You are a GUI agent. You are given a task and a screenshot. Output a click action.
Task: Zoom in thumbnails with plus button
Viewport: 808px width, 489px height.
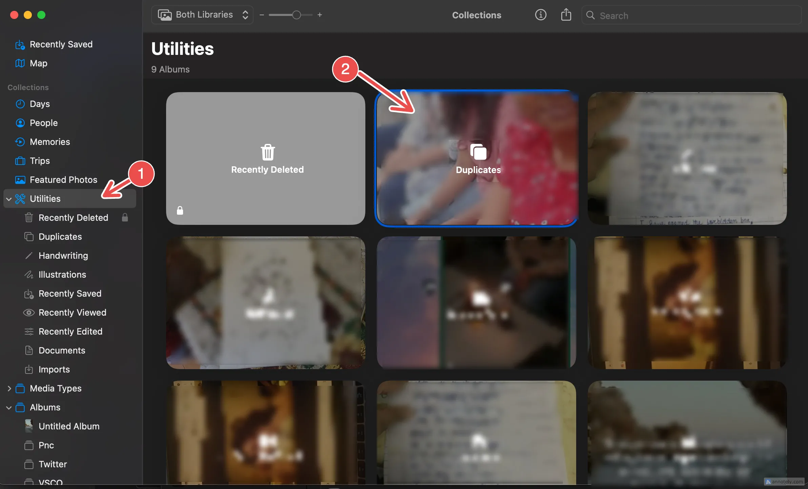320,15
